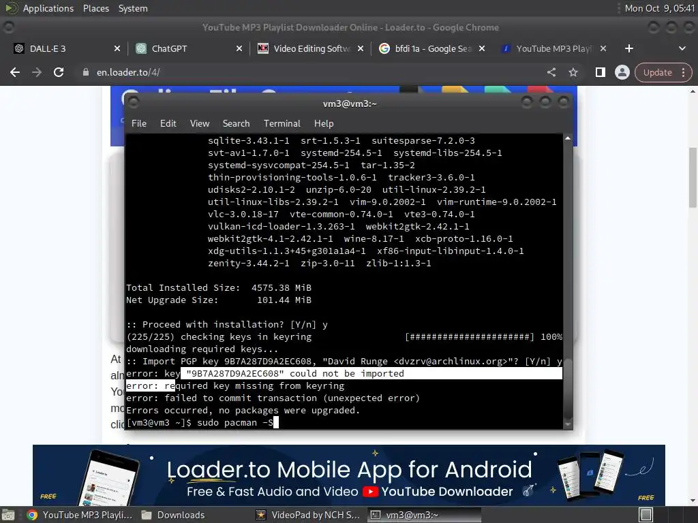Open terminal File menu
Viewport: 698px width, 523px height.
pos(139,124)
